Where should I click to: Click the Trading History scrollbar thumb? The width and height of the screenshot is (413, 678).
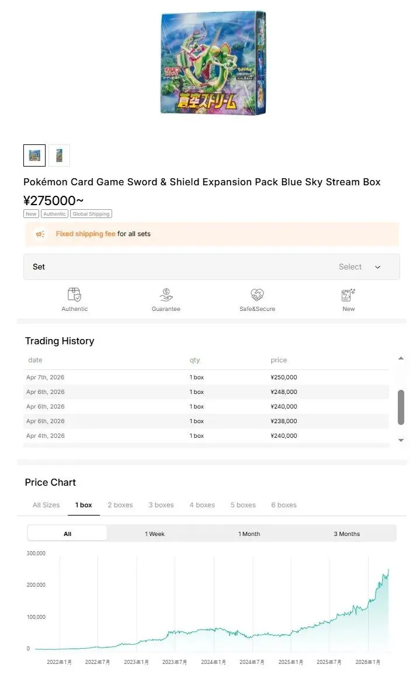pos(401,407)
